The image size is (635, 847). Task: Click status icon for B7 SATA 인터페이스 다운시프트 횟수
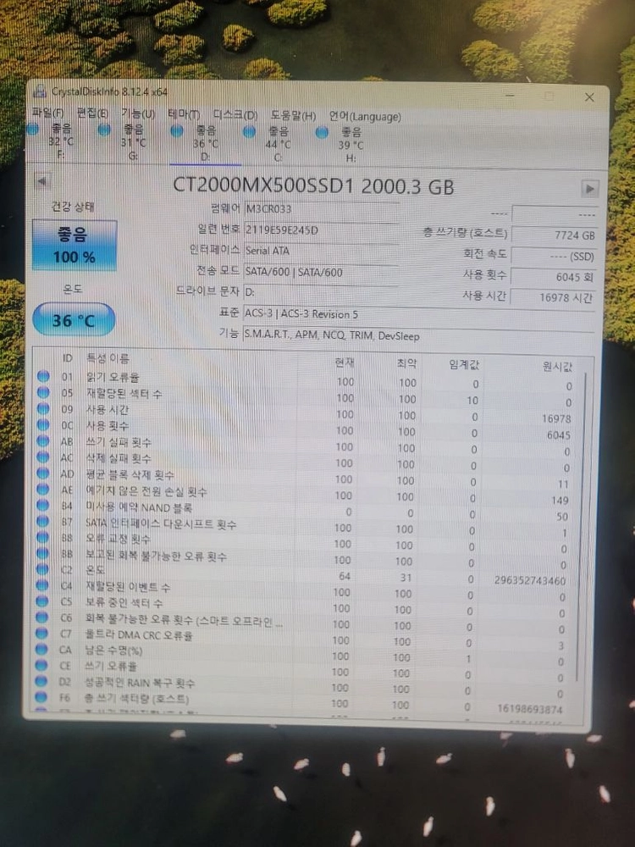(42, 522)
